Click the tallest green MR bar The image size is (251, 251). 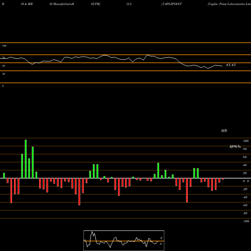pyautogui.click(x=26, y=159)
